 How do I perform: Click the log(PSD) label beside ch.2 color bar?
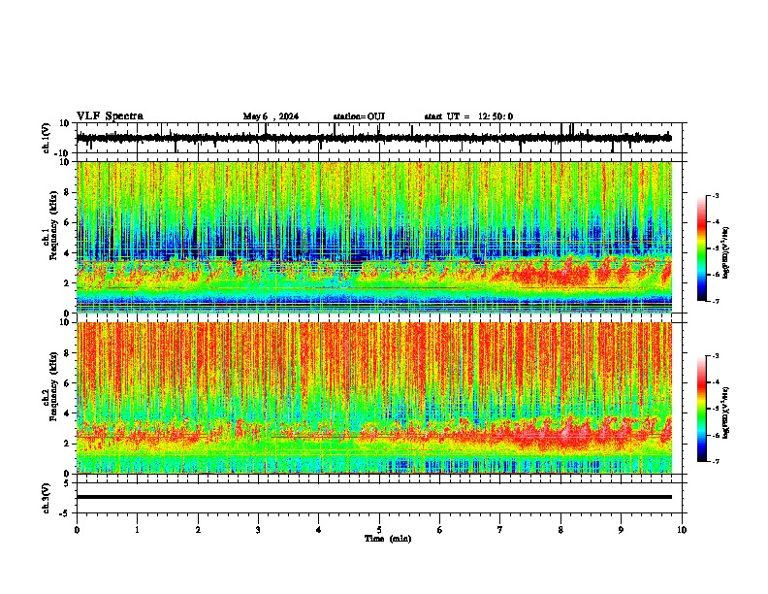(x=726, y=412)
